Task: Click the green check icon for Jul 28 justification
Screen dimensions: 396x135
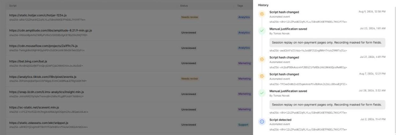Action: click(262, 93)
